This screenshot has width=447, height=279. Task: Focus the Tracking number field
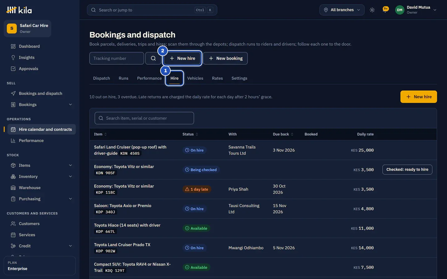pos(117,58)
